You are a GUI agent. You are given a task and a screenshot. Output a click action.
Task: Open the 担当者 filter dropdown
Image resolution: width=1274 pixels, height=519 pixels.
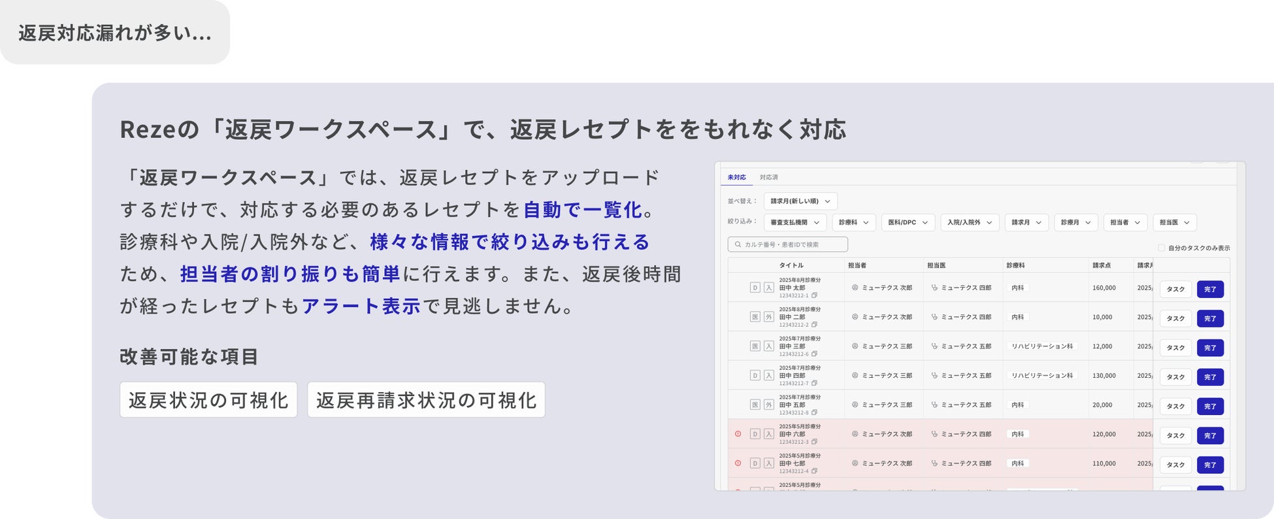1126,222
